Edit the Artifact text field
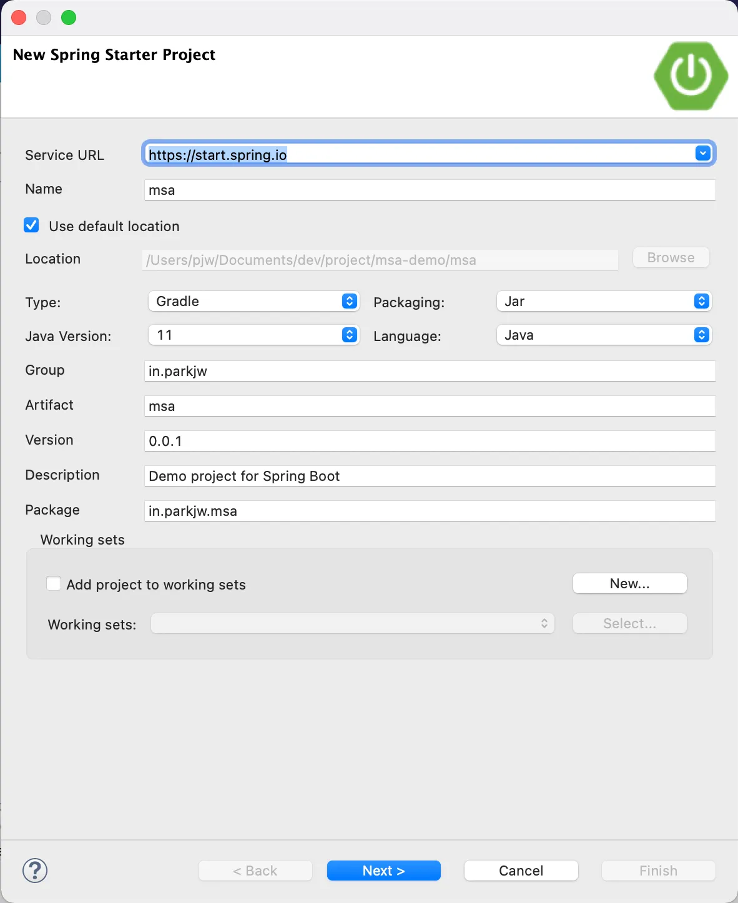Image resolution: width=738 pixels, height=903 pixels. (430, 406)
